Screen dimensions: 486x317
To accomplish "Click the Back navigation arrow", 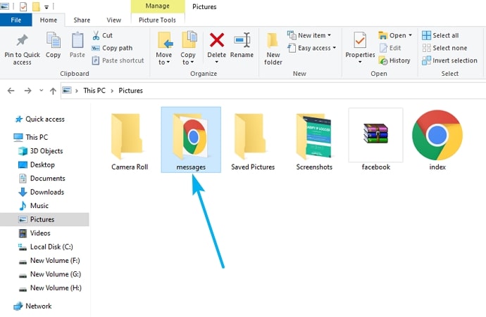I will pyautogui.click(x=11, y=91).
